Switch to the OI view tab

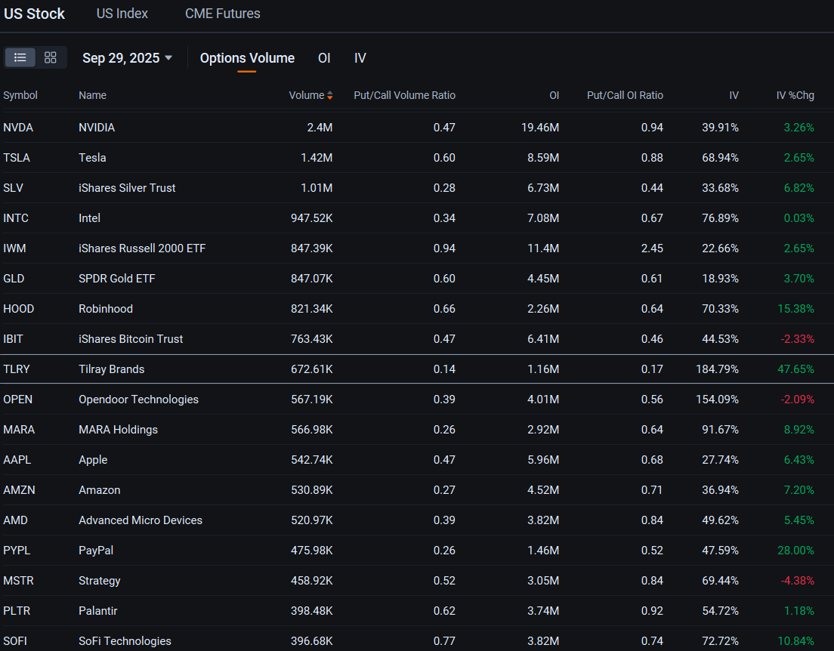coord(323,58)
